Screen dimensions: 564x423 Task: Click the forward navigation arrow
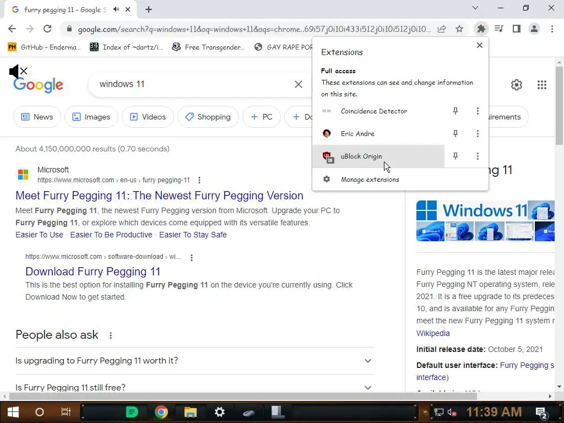[30, 29]
